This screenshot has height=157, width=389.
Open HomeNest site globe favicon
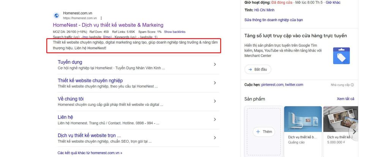pos(57,16)
